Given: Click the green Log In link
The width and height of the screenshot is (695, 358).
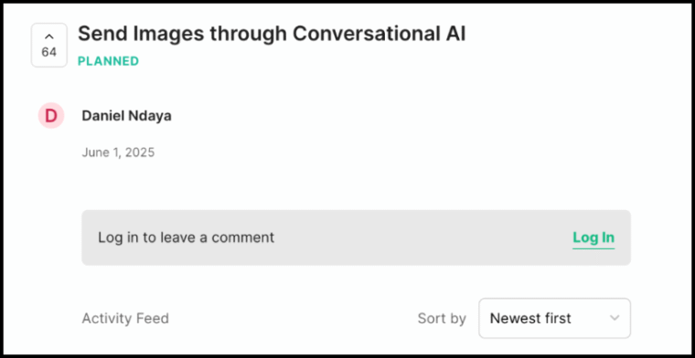Looking at the screenshot, I should click(593, 237).
